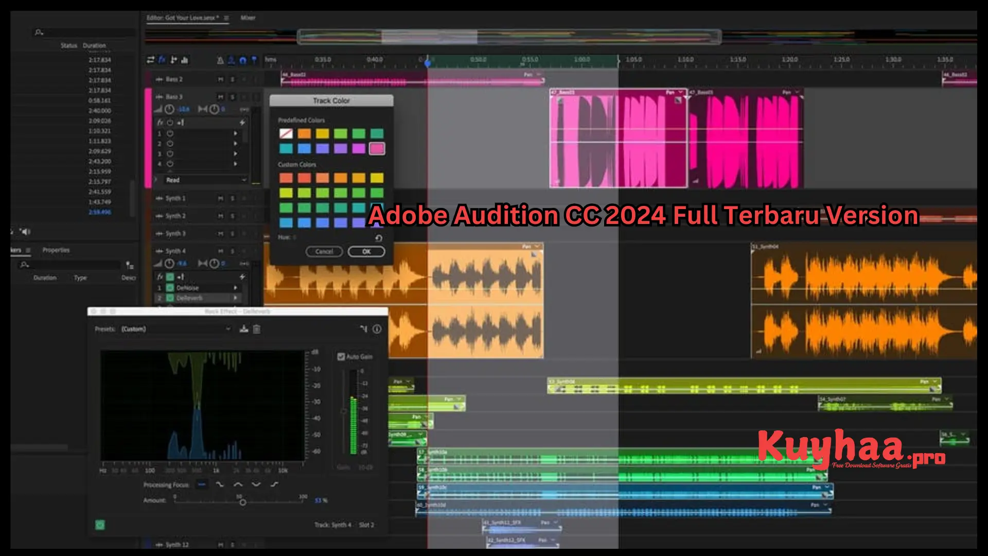Mute the Synth 2 track
Screen dimensions: 988x556
click(x=221, y=216)
